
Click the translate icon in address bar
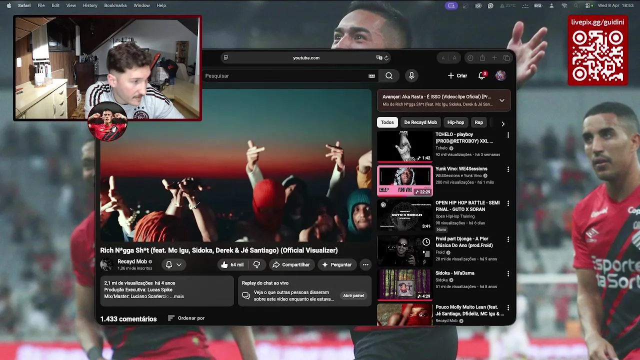[379, 58]
